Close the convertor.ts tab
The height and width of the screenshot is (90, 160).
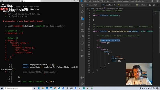tap(114, 5)
